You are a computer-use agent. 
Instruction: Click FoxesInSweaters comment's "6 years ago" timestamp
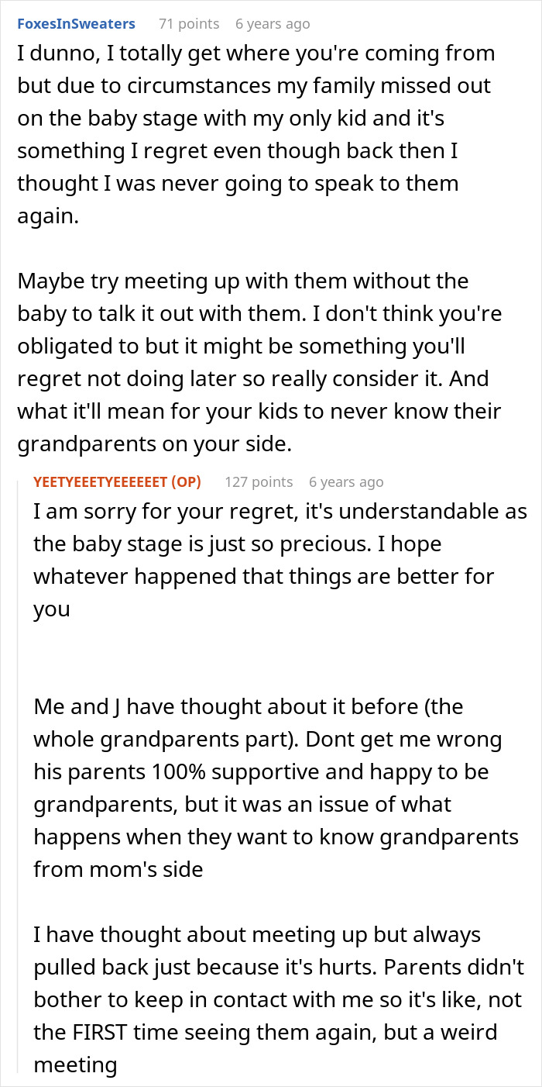pos(273,24)
